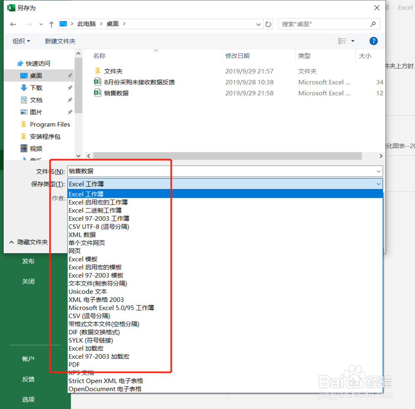Open 反馈 in Excel backstage menu
Viewport: 415px width, 409px height.
28,379
